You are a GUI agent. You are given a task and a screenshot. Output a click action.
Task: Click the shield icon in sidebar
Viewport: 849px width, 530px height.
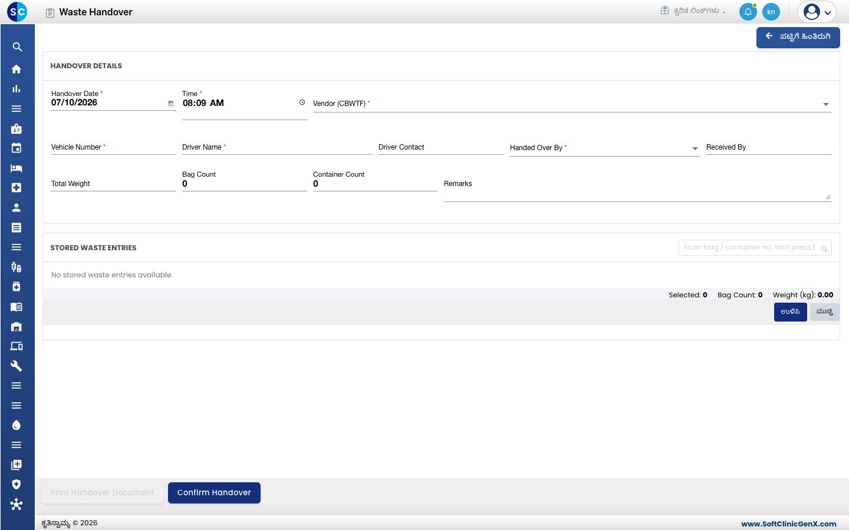17,485
